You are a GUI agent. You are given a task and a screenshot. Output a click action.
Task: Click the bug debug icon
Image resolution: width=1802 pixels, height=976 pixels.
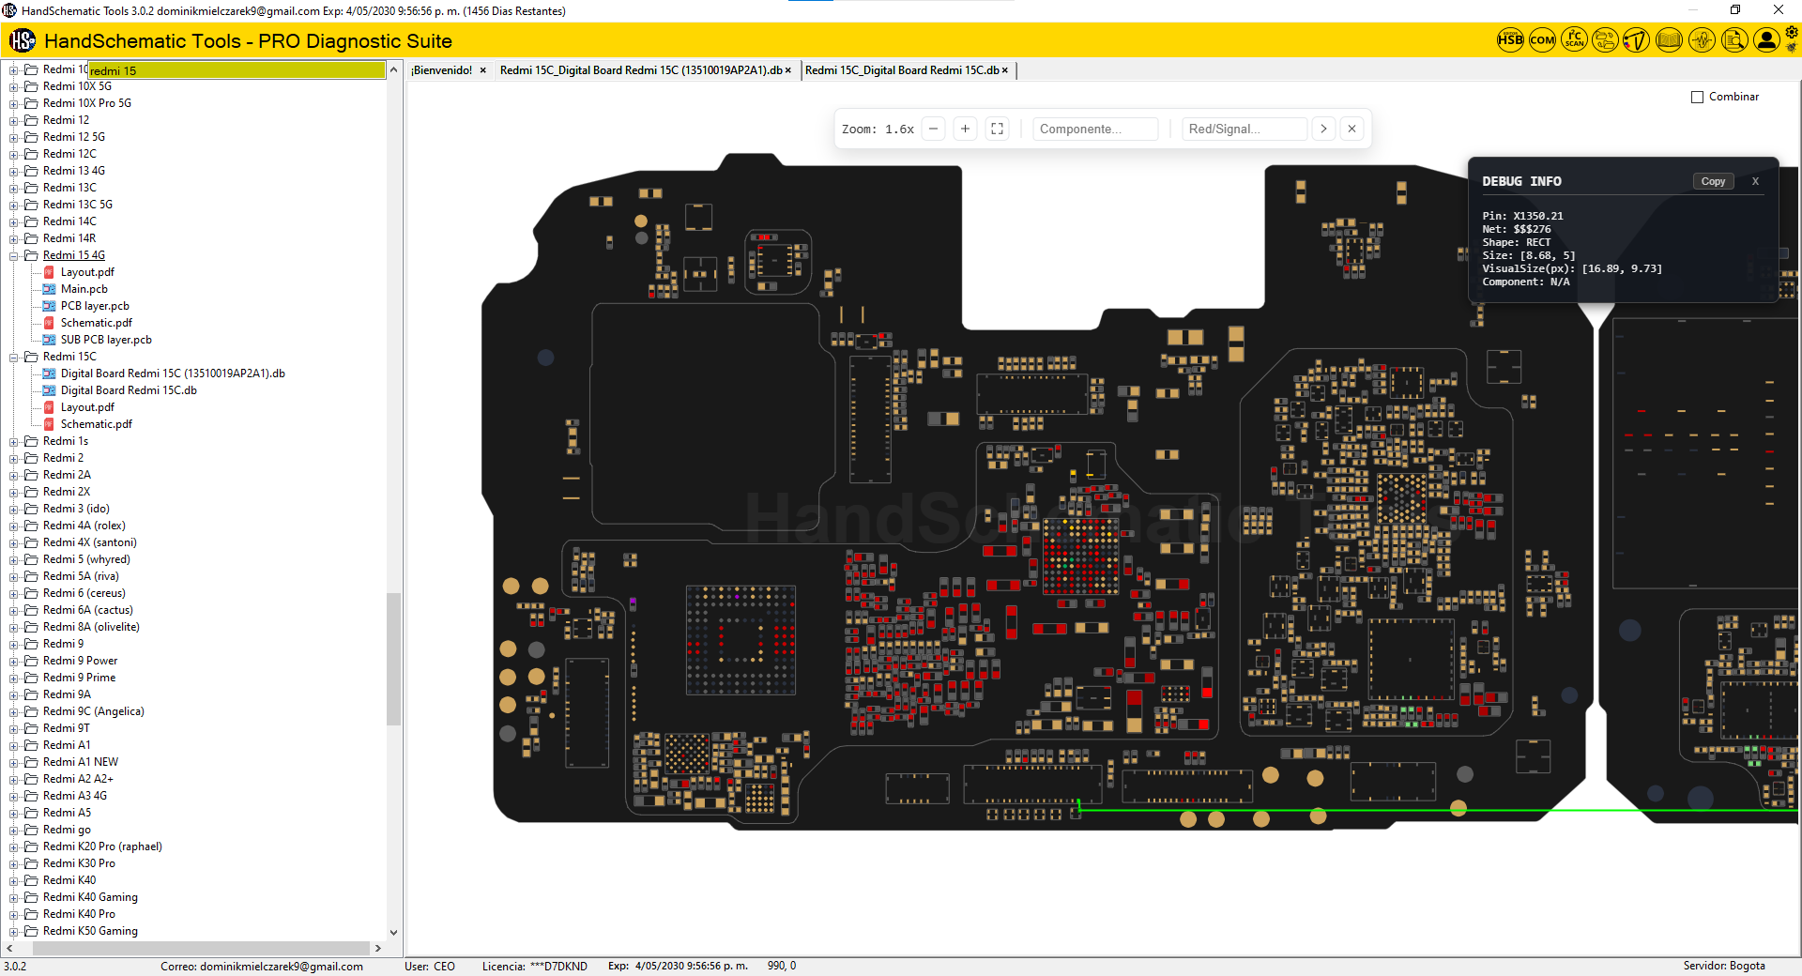(x=1792, y=47)
